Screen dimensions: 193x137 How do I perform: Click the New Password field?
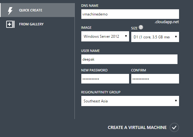coord(105,79)
